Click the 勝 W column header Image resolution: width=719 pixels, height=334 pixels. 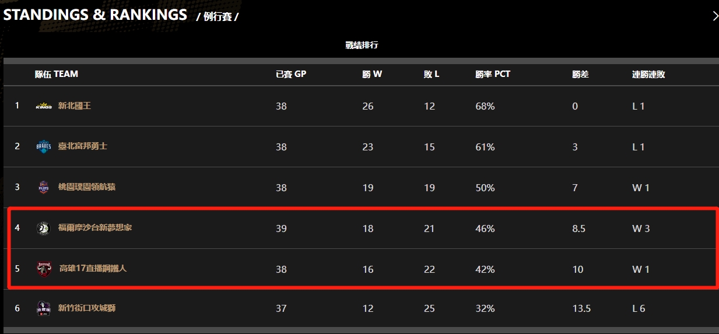[x=371, y=74]
